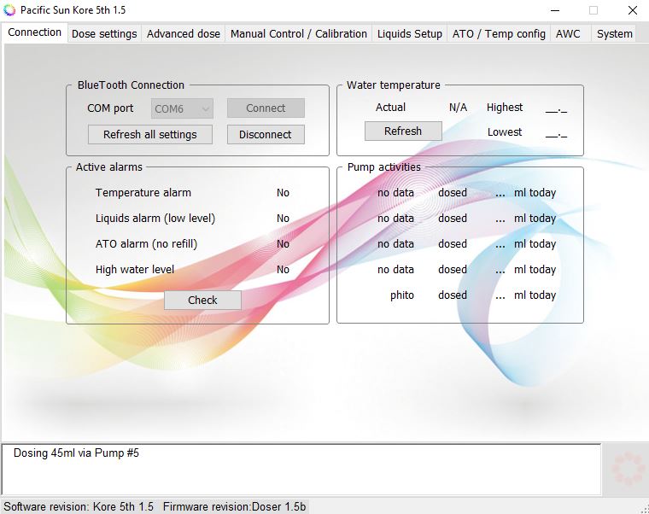The image size is (649, 514).
Task: Expand the COM port dropdown showing COM6
Action: click(x=182, y=108)
